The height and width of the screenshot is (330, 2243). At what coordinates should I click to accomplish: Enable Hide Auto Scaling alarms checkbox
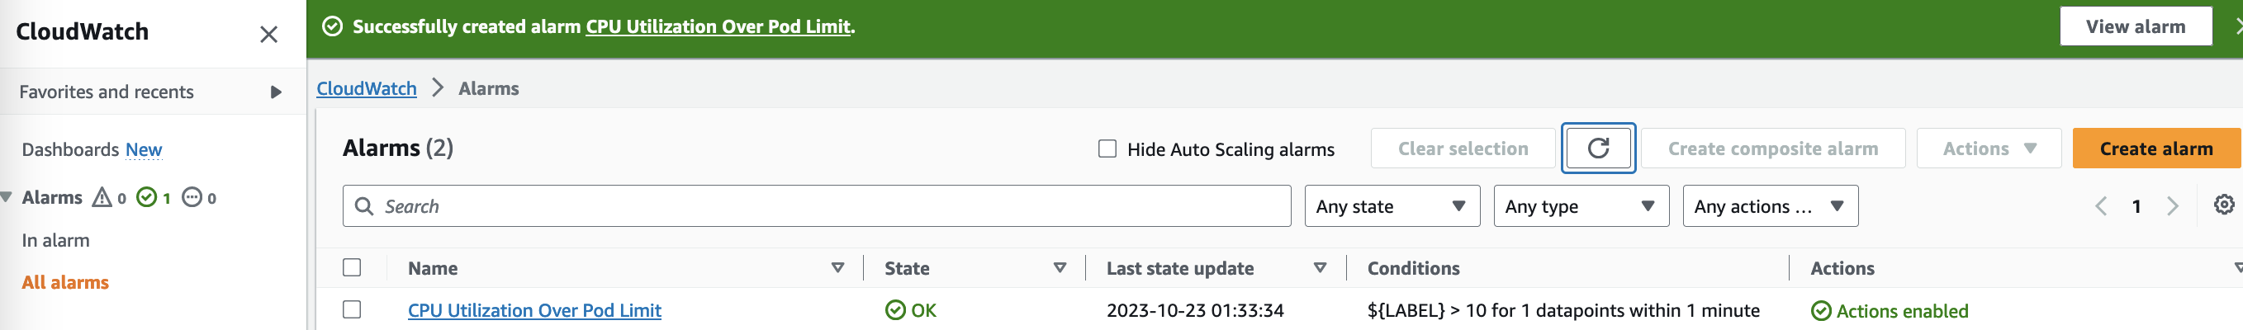[x=1107, y=148]
